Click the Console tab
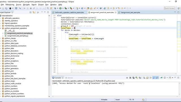 click(58, 78)
